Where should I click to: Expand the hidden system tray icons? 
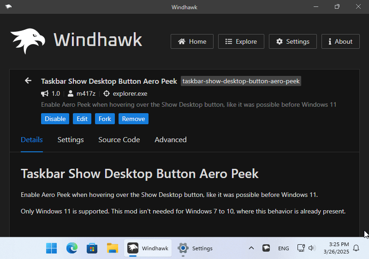click(251, 248)
